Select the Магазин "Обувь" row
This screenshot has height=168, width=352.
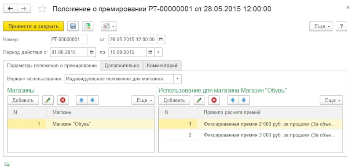click(81, 124)
